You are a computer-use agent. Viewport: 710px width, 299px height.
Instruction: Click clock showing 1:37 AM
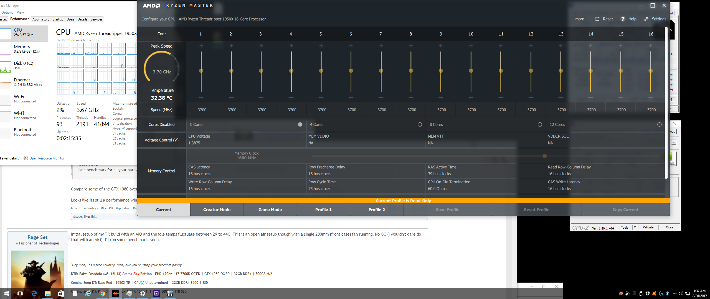tap(699, 293)
